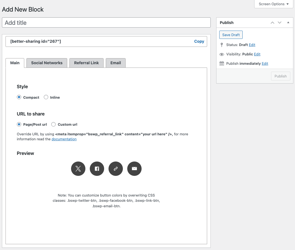
Task: Select the Compact style radio button
Action: pyautogui.click(x=19, y=97)
